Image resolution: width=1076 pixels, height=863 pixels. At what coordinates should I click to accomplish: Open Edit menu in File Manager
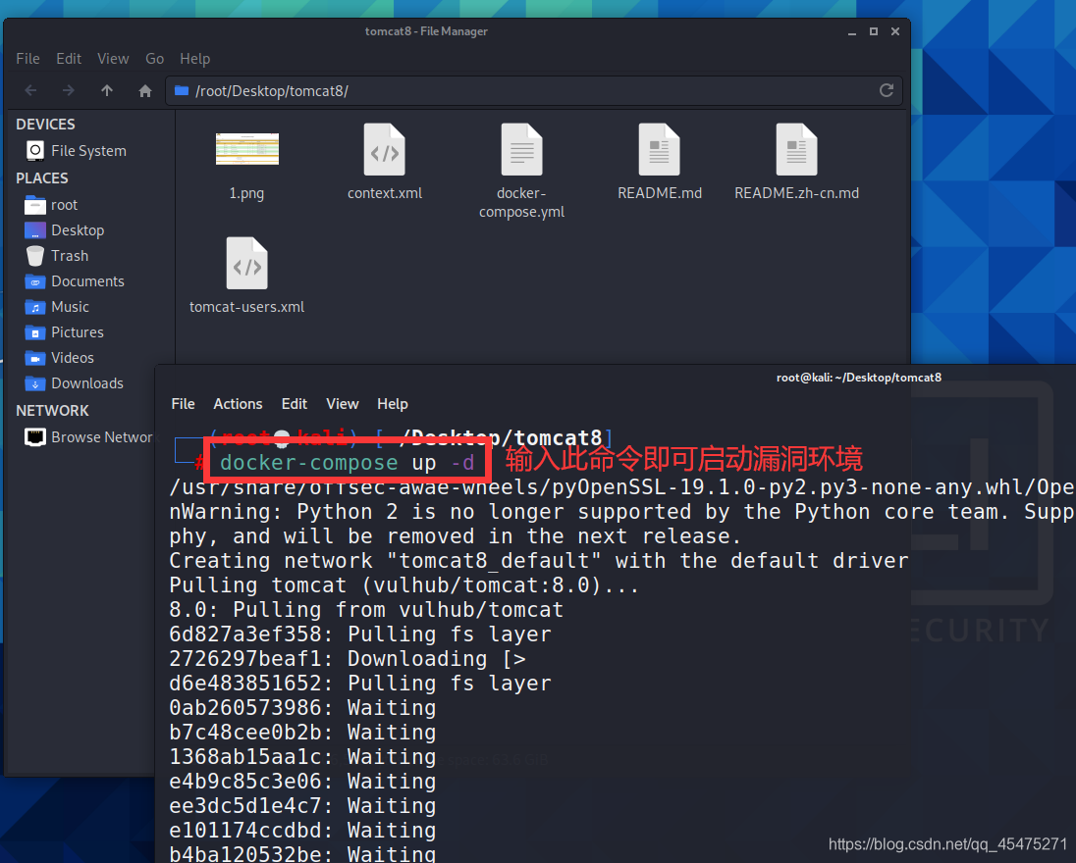(x=69, y=59)
